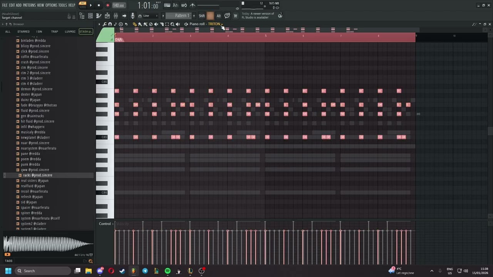Click the piano roll undo arrow icon
493x277 pixels.
point(126,24)
